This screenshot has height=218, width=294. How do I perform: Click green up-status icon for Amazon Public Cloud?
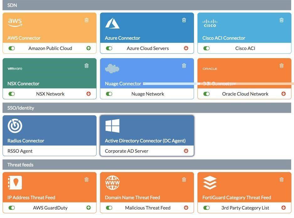(x=88, y=48)
